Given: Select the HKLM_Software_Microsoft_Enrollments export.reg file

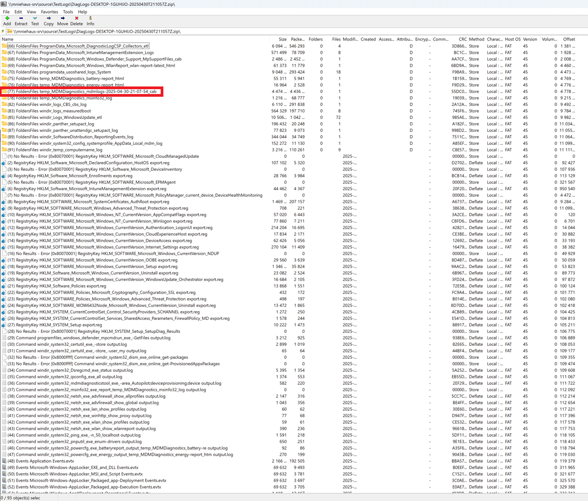Looking at the screenshot, I should (69, 176).
